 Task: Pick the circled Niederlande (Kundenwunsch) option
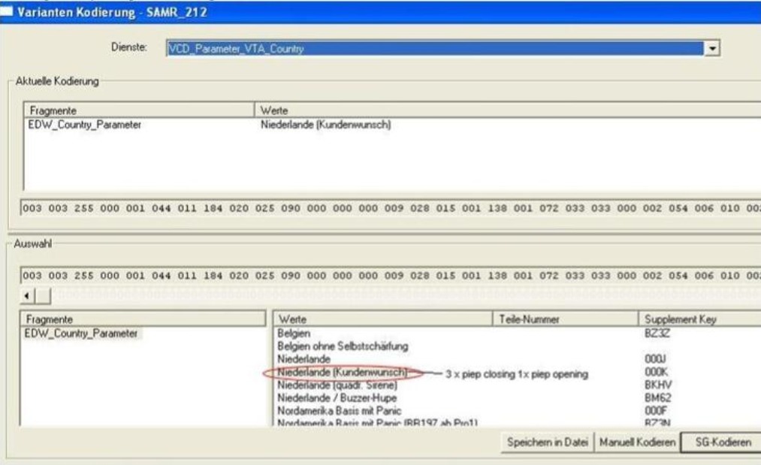pyautogui.click(x=341, y=373)
